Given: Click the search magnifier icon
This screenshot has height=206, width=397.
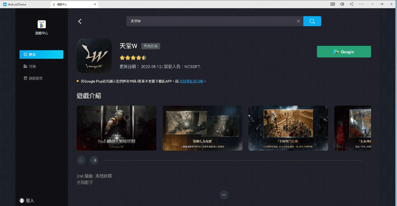Looking at the screenshot, I should click(x=312, y=21).
